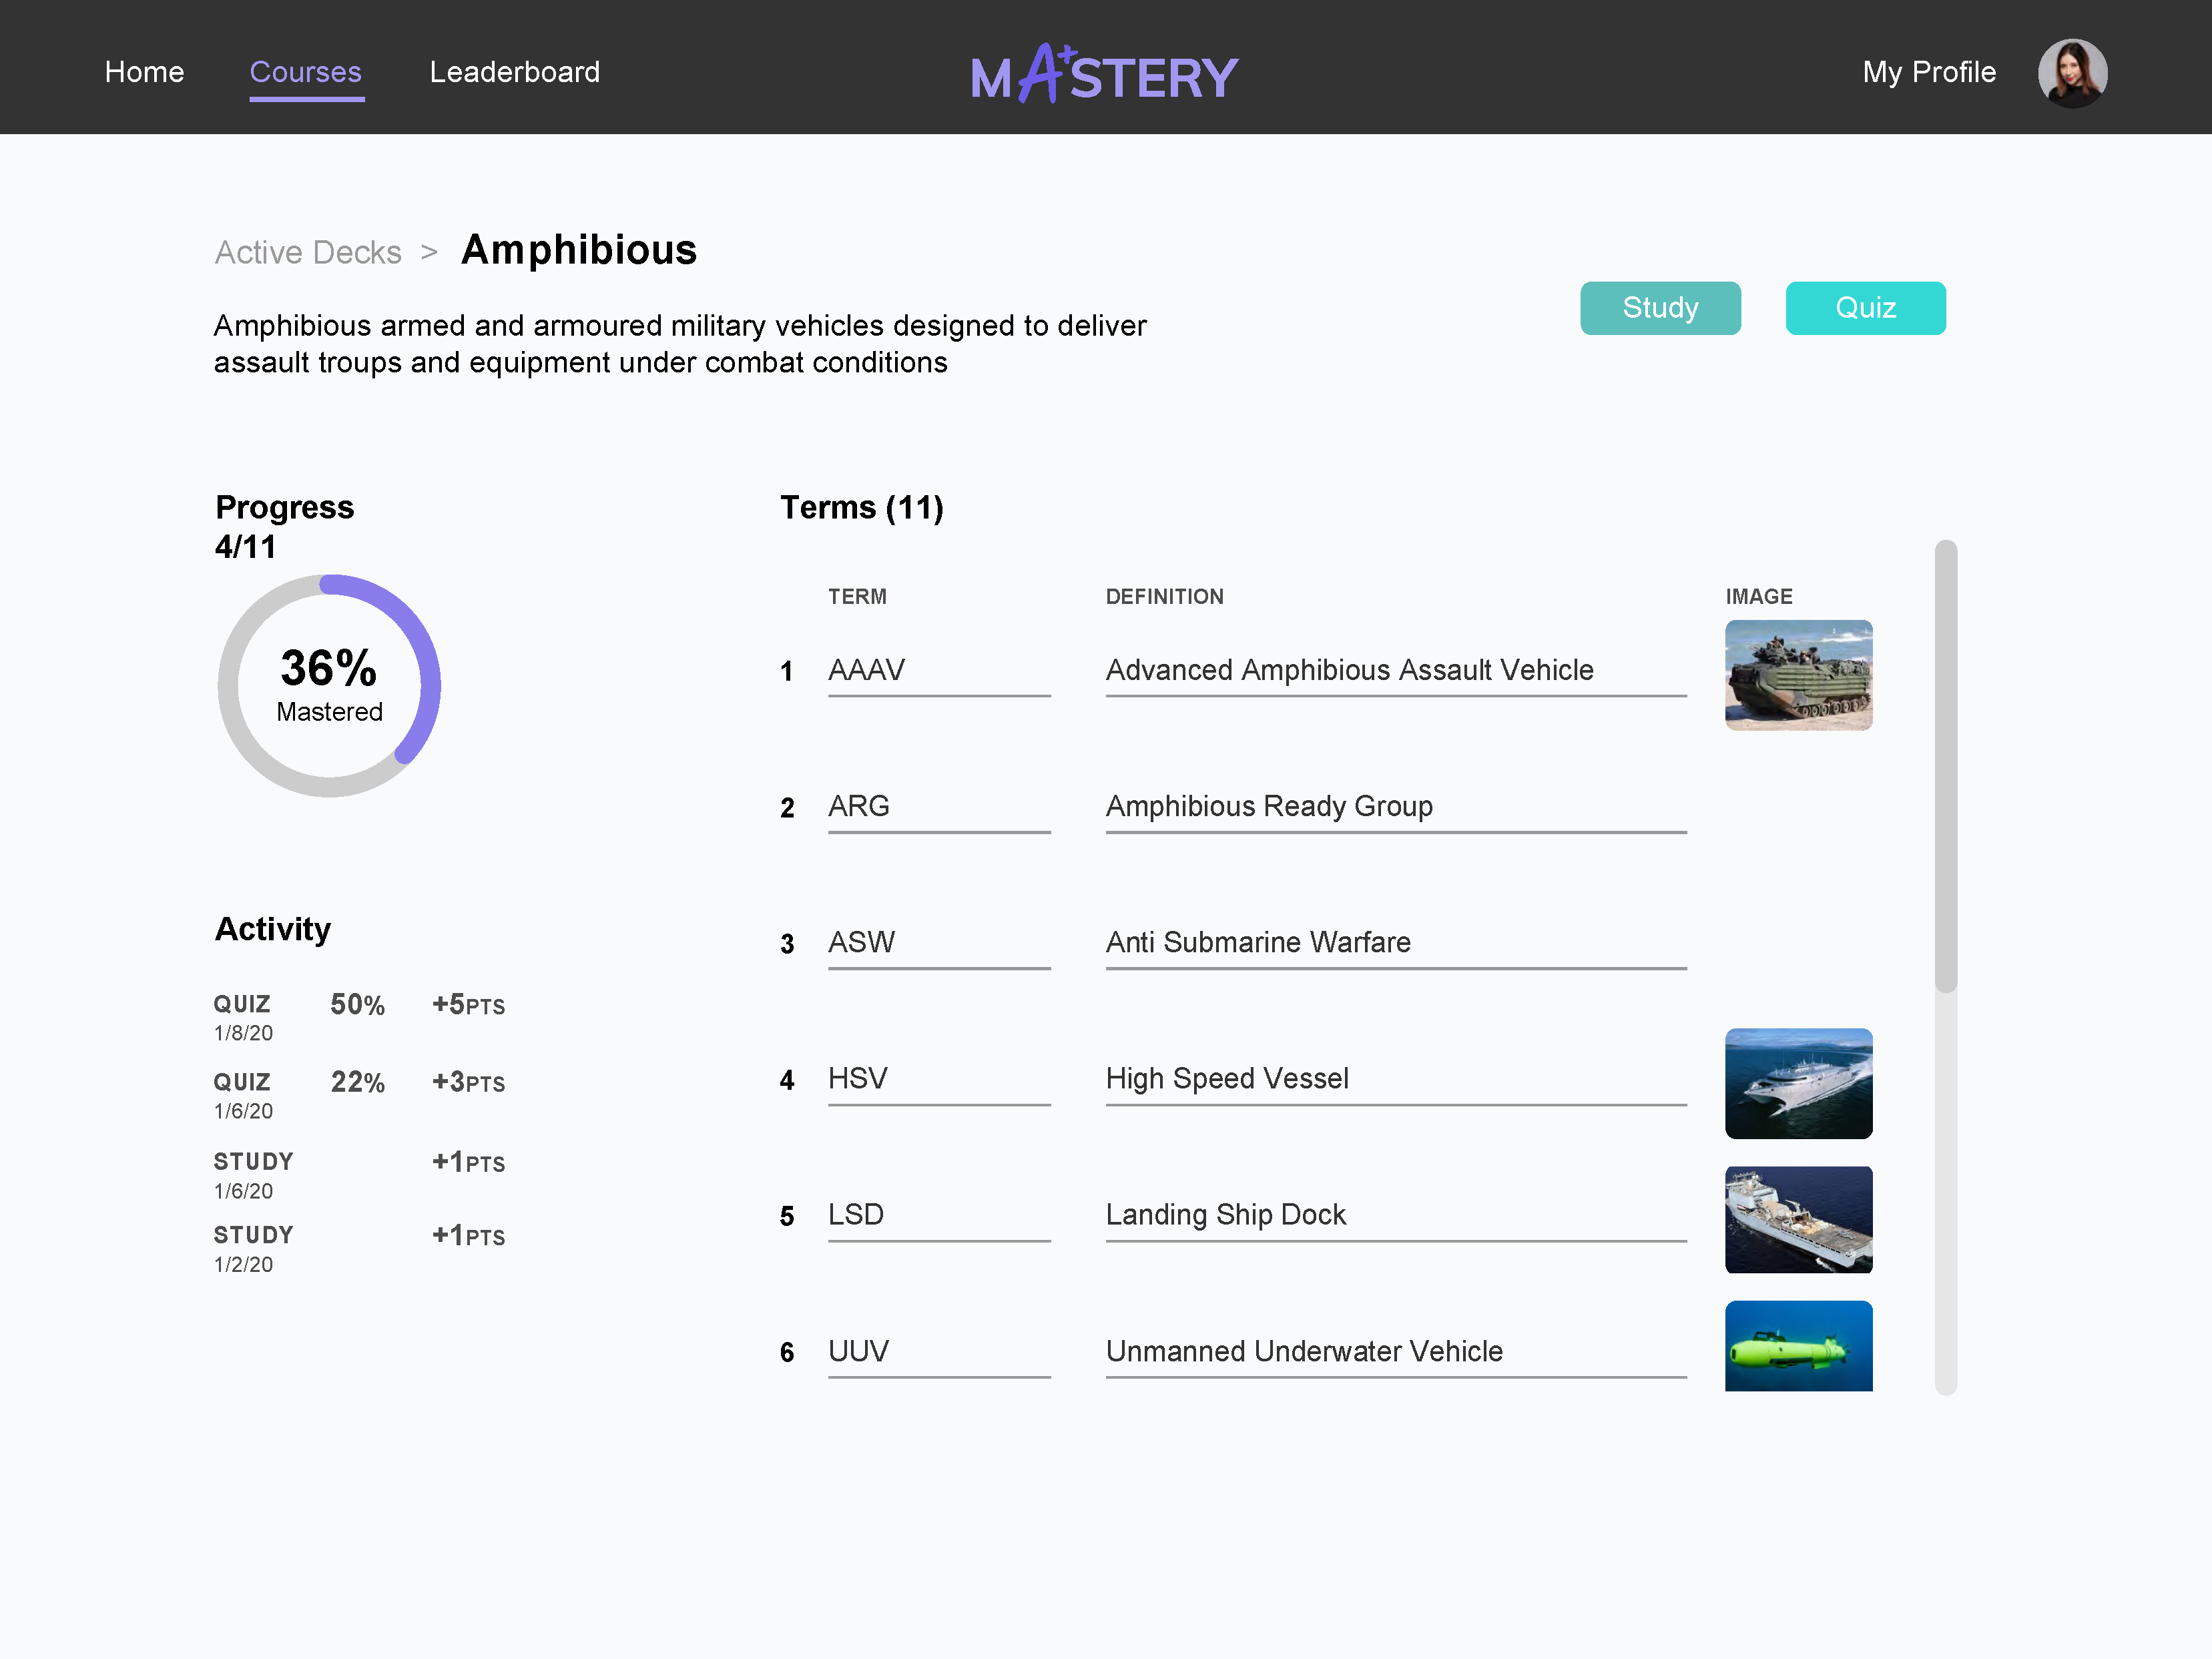Image resolution: width=2212 pixels, height=1659 pixels.
Task: Open My Profile link
Action: pos(1928,72)
